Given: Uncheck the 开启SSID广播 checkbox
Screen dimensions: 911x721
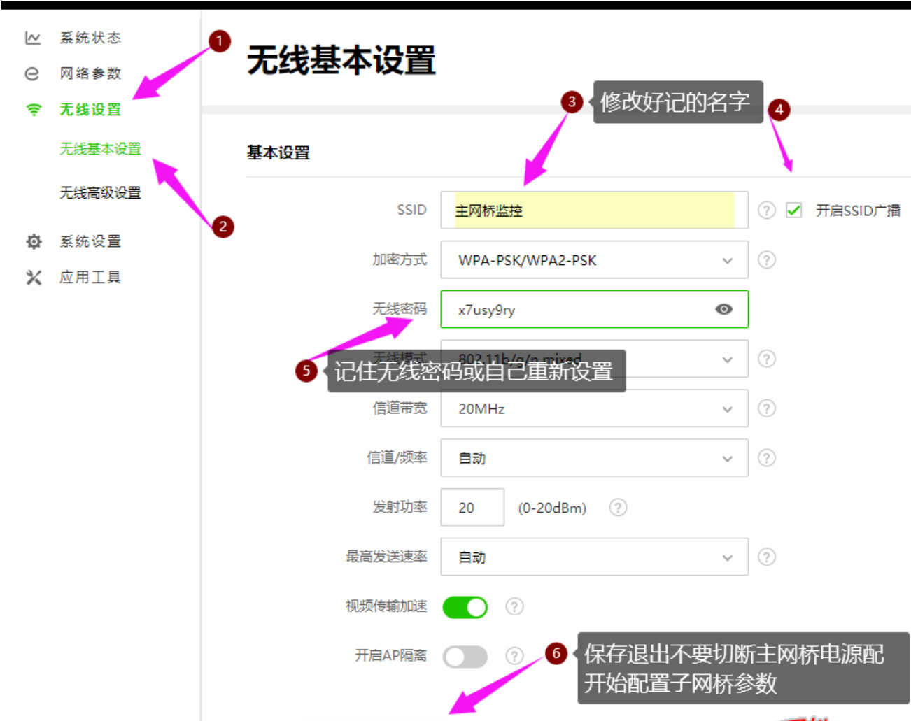Looking at the screenshot, I should [793, 210].
